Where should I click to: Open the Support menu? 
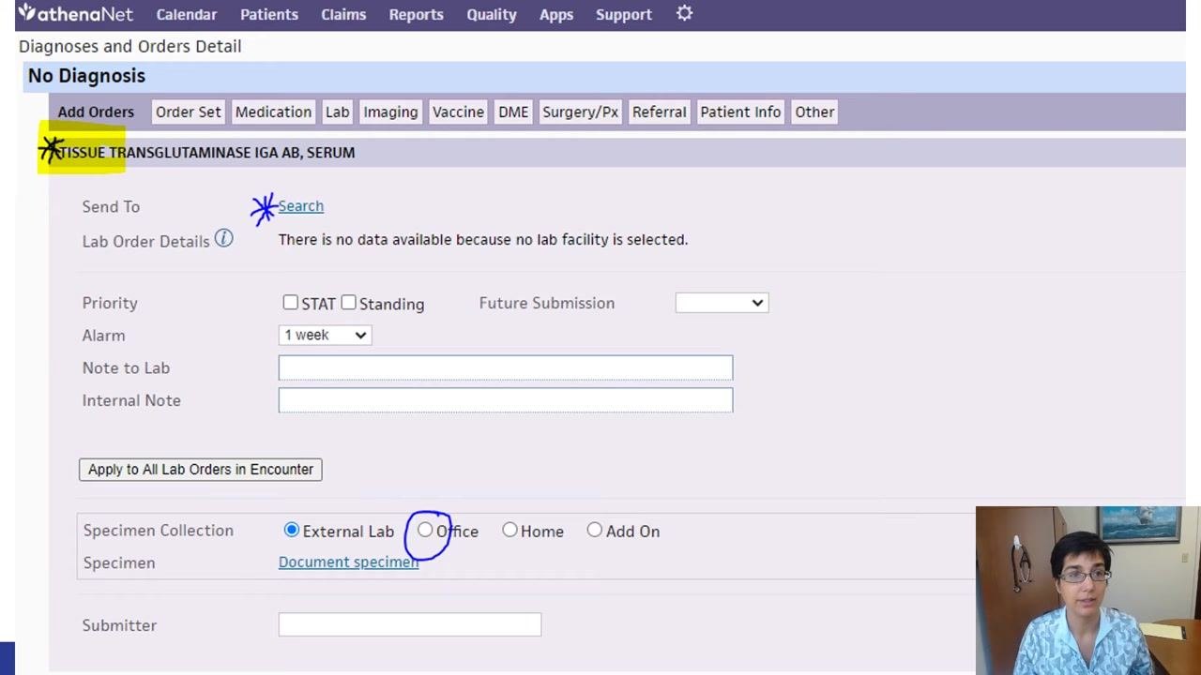[624, 14]
